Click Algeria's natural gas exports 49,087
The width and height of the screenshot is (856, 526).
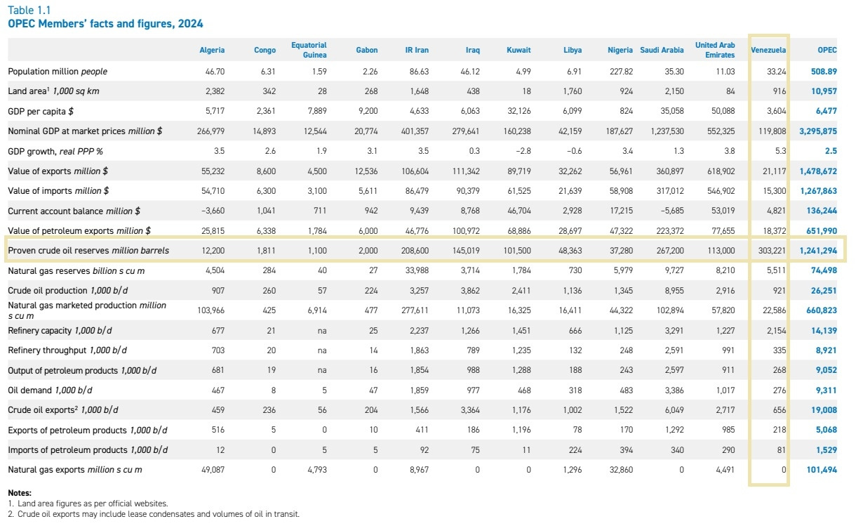(213, 469)
